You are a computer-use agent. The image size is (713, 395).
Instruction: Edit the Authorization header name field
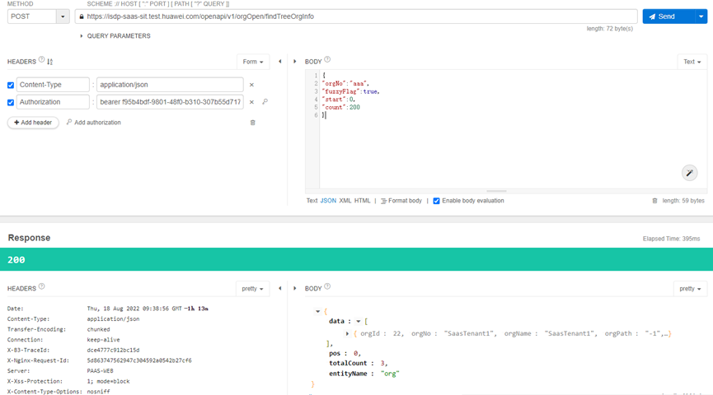point(53,102)
